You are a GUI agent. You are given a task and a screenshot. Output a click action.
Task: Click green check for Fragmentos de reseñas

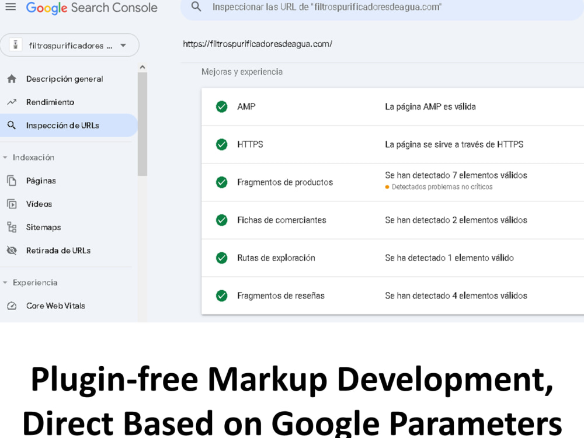[x=221, y=296]
